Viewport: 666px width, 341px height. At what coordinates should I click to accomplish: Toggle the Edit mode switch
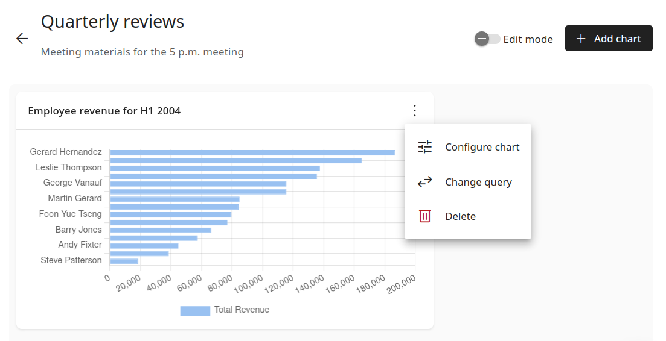click(x=487, y=39)
